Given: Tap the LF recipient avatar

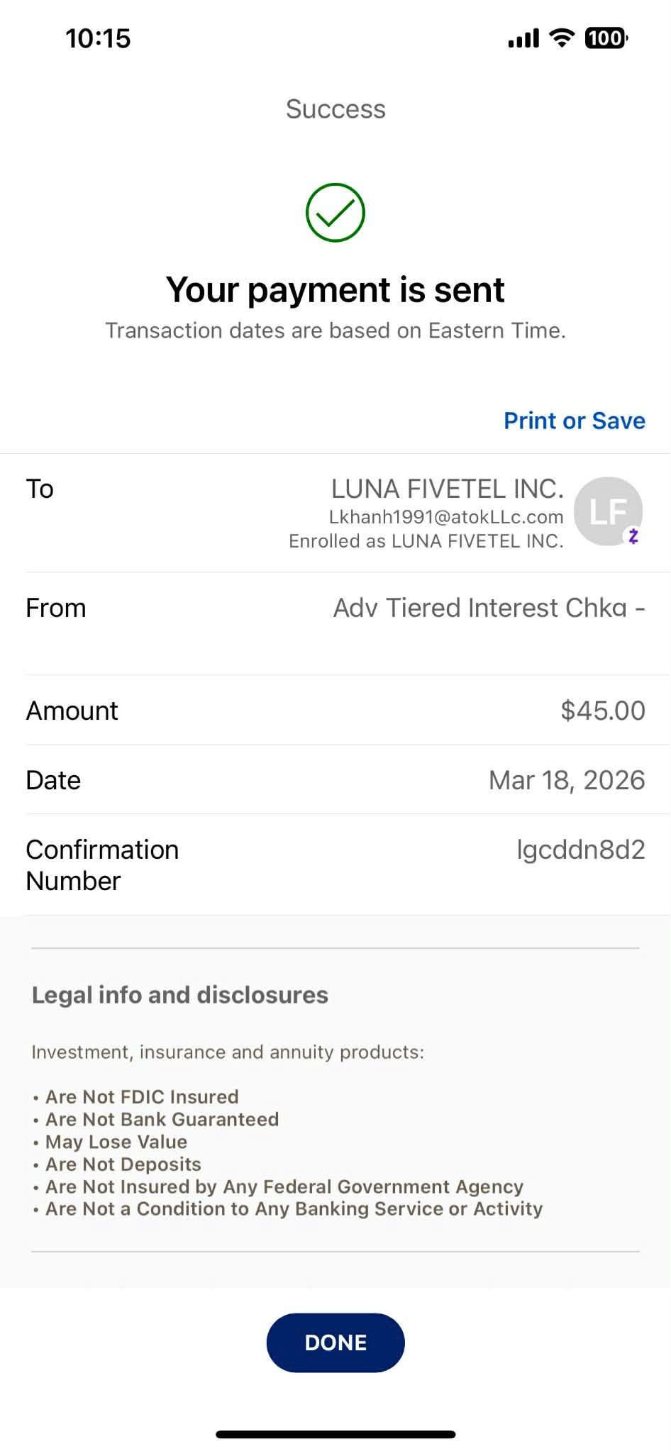Looking at the screenshot, I should point(606,511).
